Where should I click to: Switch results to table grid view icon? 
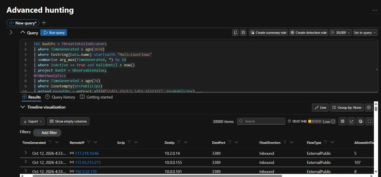pyautogui.click(x=343, y=121)
